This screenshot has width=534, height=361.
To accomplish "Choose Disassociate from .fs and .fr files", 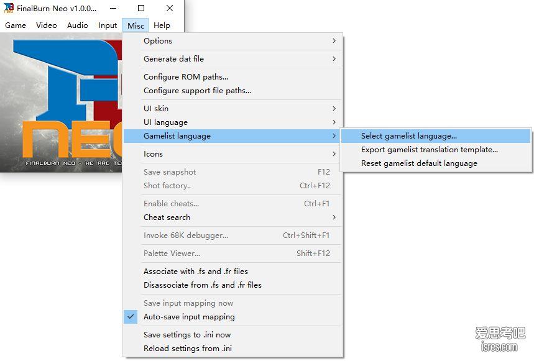I will click(233, 285).
